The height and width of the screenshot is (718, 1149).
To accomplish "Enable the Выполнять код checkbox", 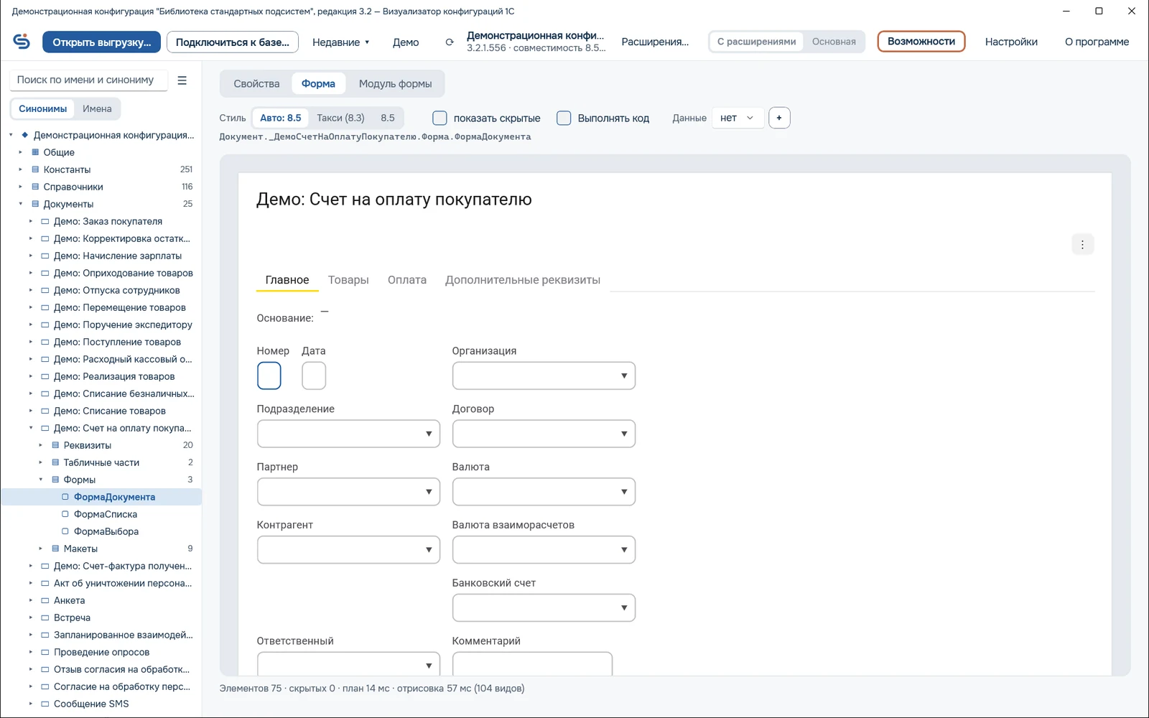I will click(564, 118).
